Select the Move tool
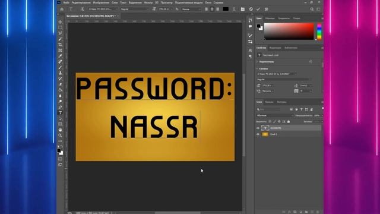The height and width of the screenshot is (214, 380). click(60, 22)
